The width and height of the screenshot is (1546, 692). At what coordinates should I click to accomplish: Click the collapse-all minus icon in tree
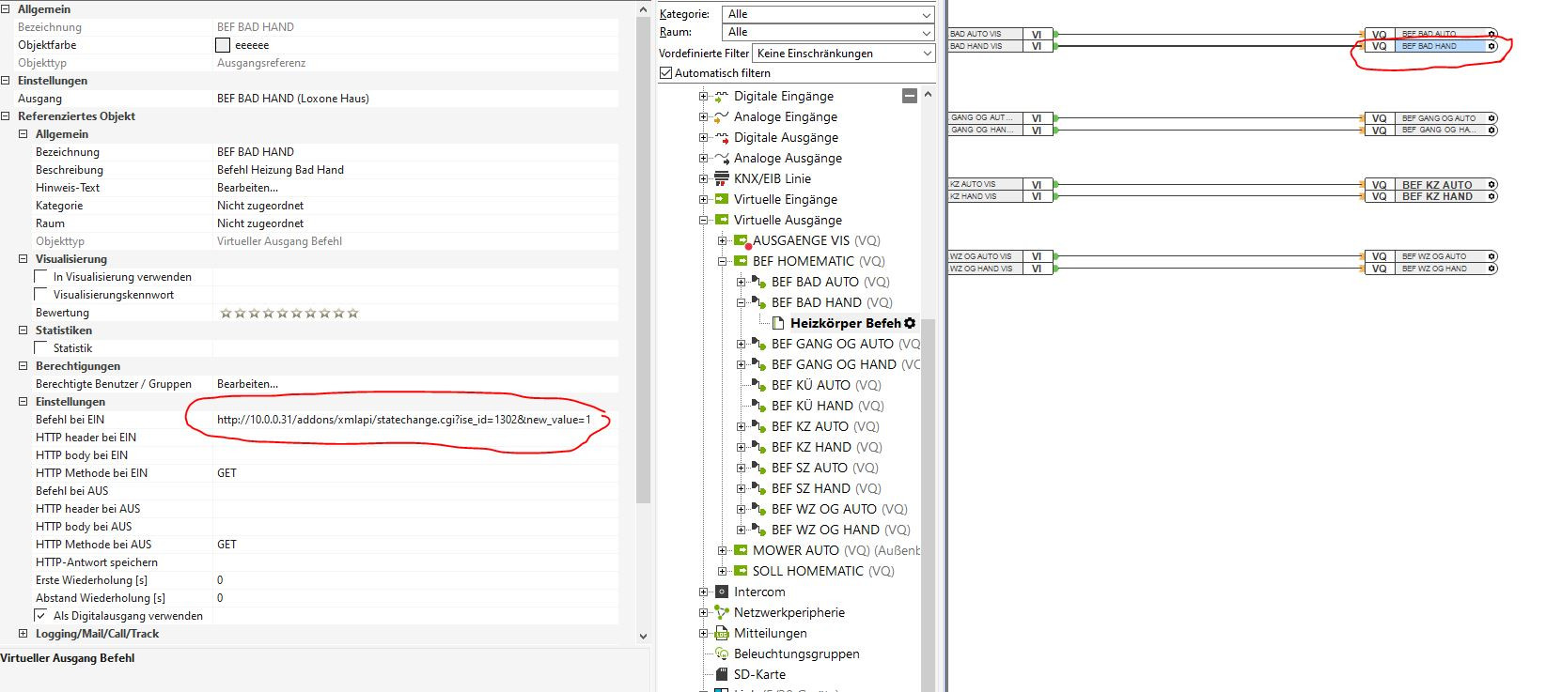click(909, 96)
